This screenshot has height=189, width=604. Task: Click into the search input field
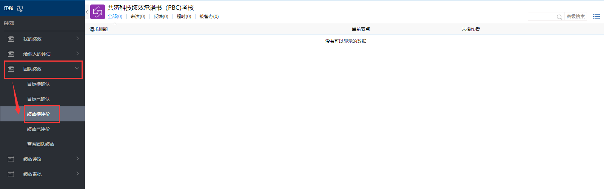[x=542, y=17]
